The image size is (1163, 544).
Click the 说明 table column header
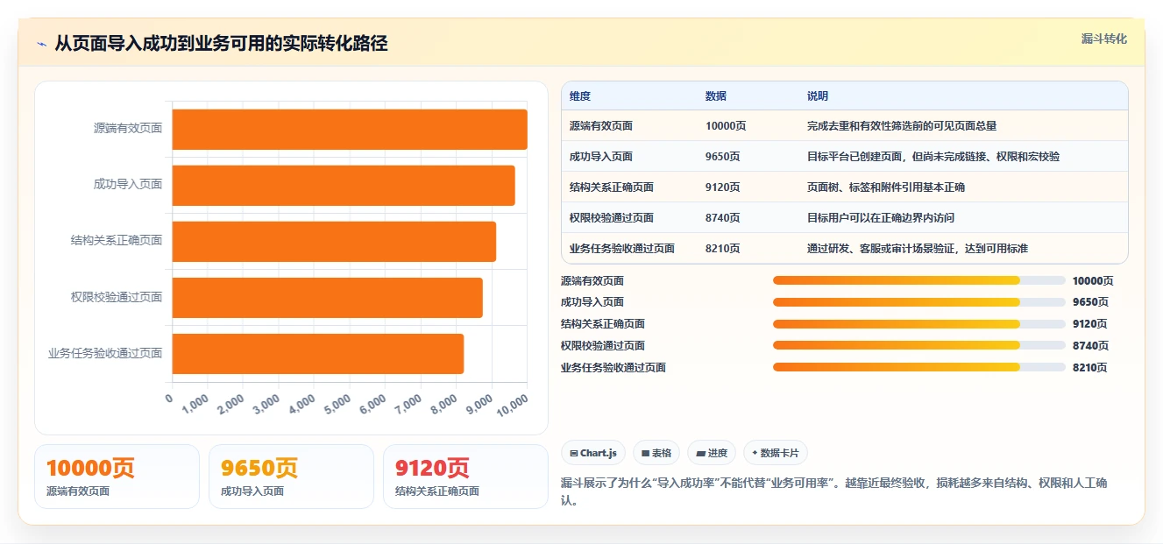818,96
